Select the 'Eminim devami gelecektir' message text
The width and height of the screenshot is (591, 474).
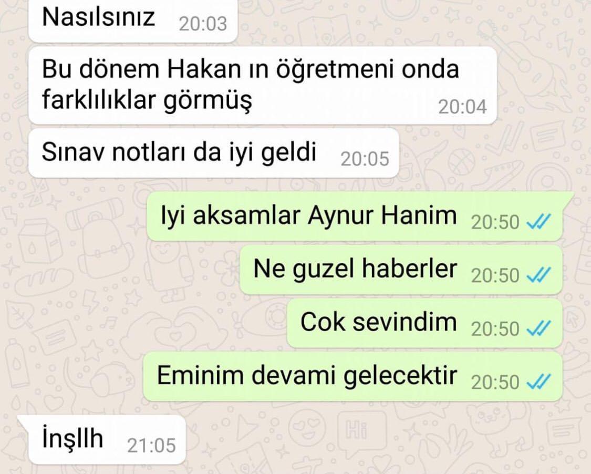(307, 376)
